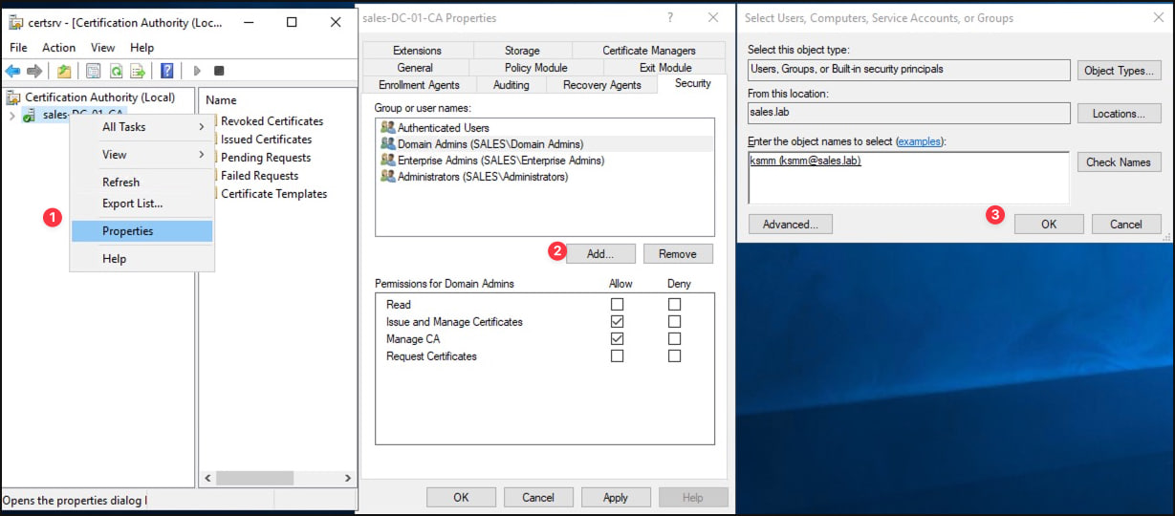Click the right arrow of the horizontal scrollbar
This screenshot has height=516, width=1175.
[348, 478]
